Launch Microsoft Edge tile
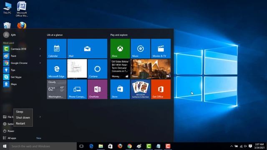The height and width of the screenshot is (150, 267). 57,69
